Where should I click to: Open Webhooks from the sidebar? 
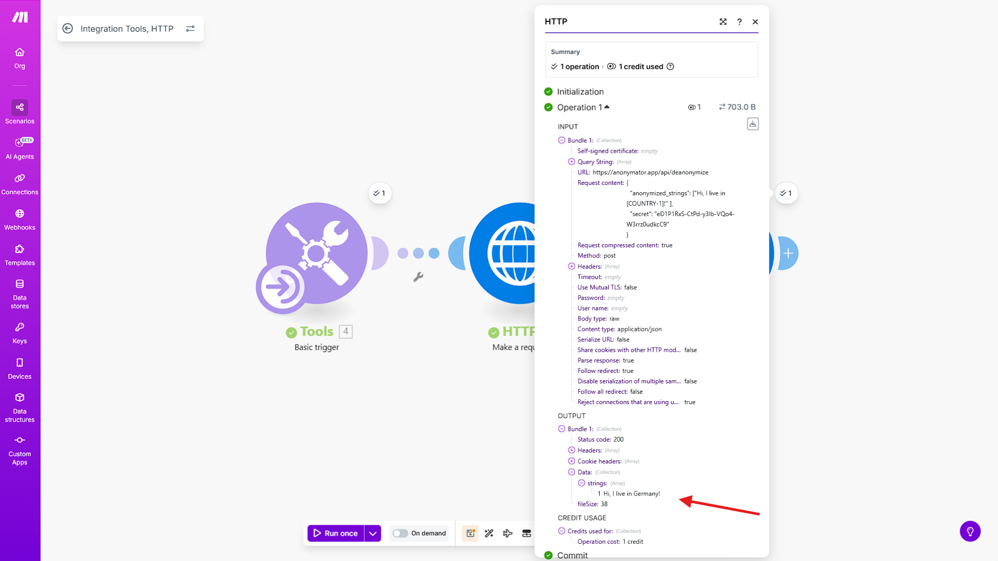(20, 219)
